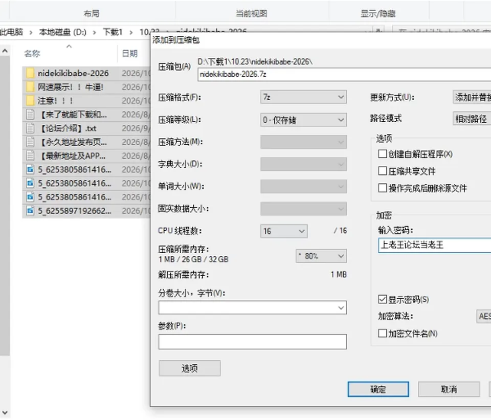Check 操作完成后删除源文件 box
This screenshot has width=491, height=420.
(383, 188)
